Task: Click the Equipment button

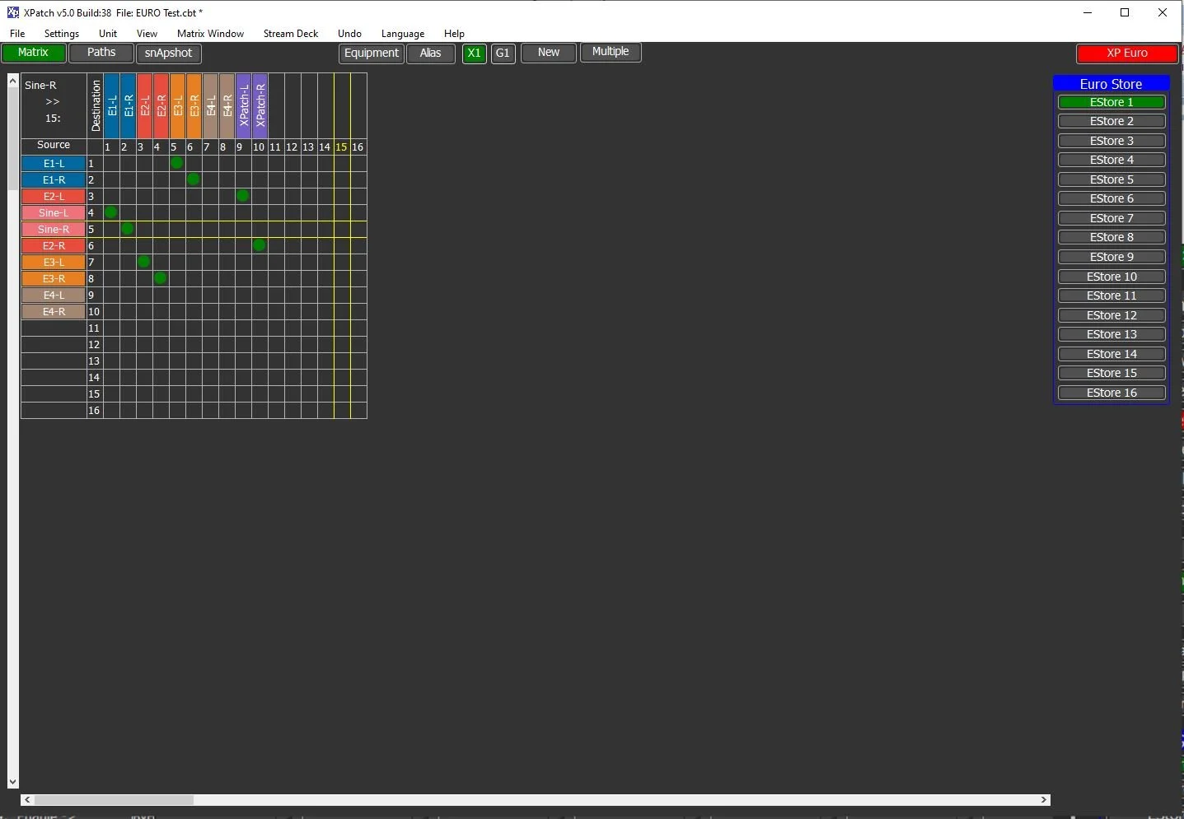Action: tap(372, 54)
